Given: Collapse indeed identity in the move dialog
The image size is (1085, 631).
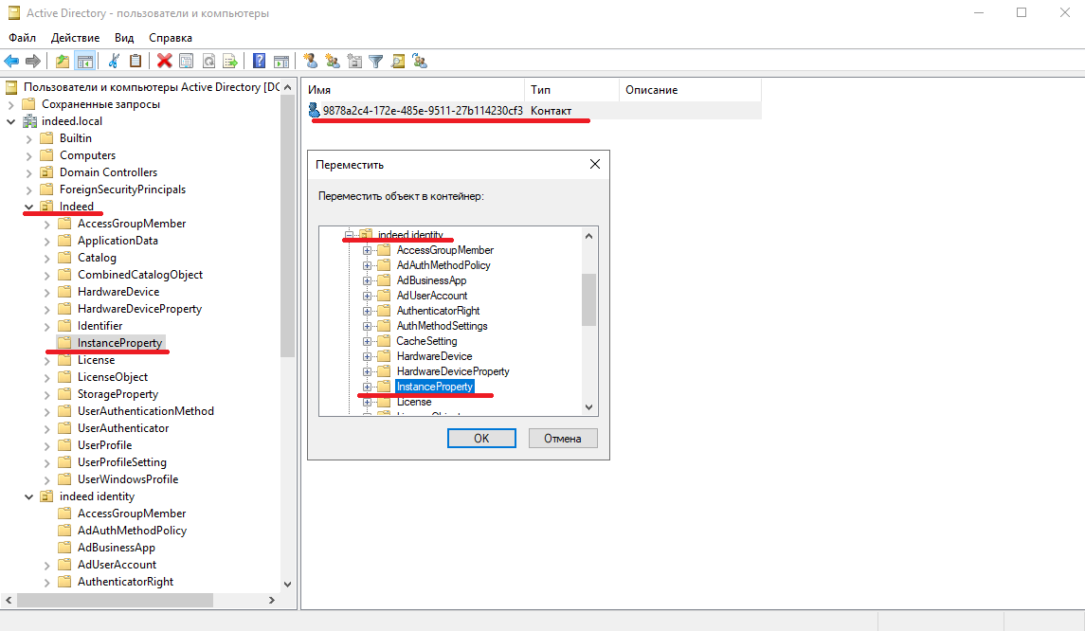Looking at the screenshot, I should (x=349, y=235).
